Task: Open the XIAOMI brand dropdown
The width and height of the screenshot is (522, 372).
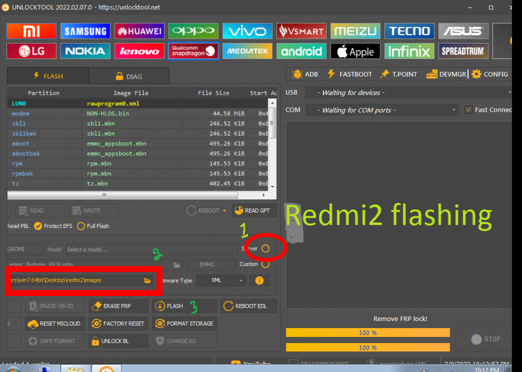Action: 25,249
